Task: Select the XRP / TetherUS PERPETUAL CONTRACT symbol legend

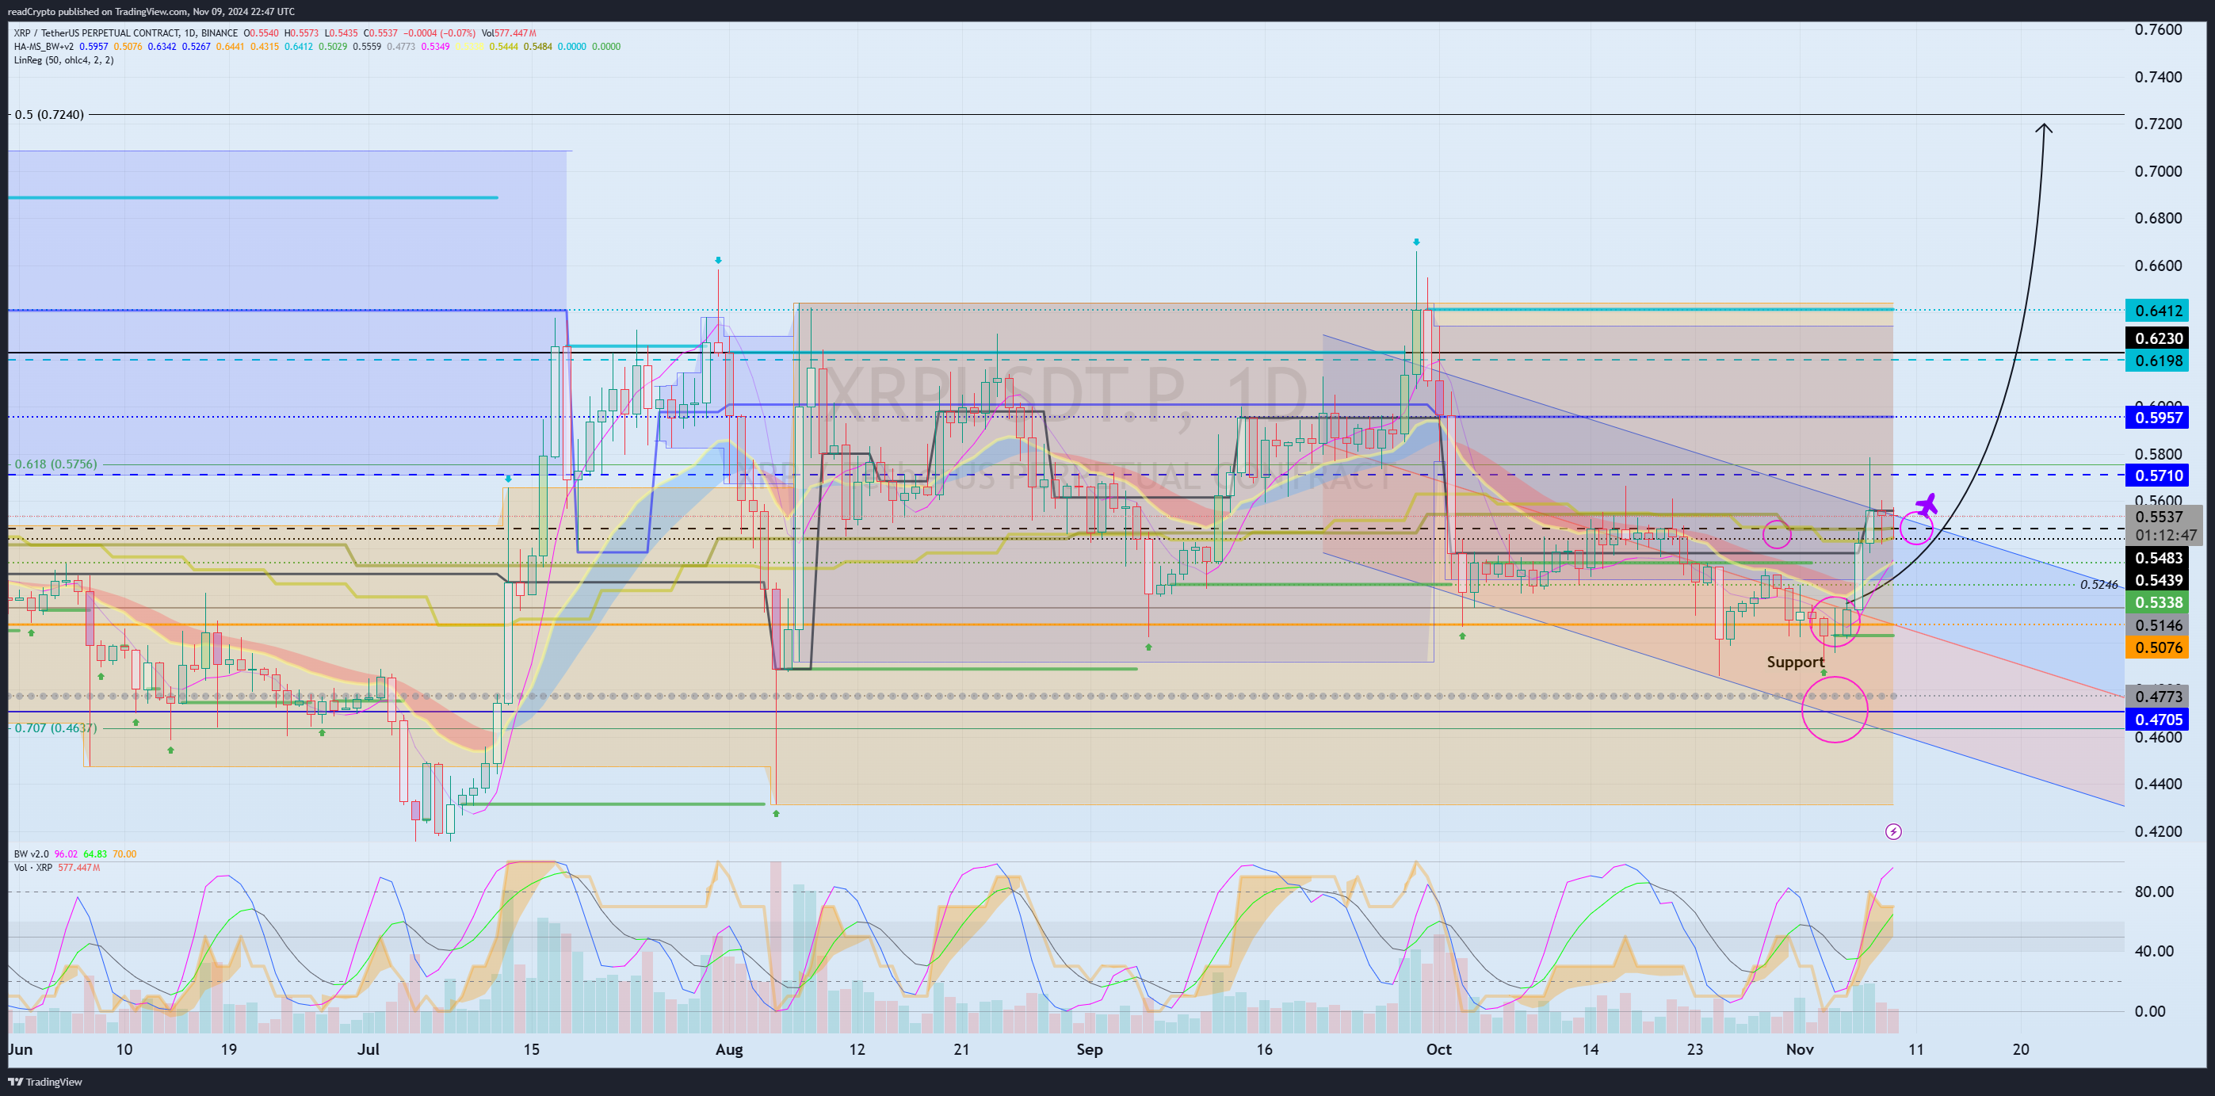Action: pos(125,33)
